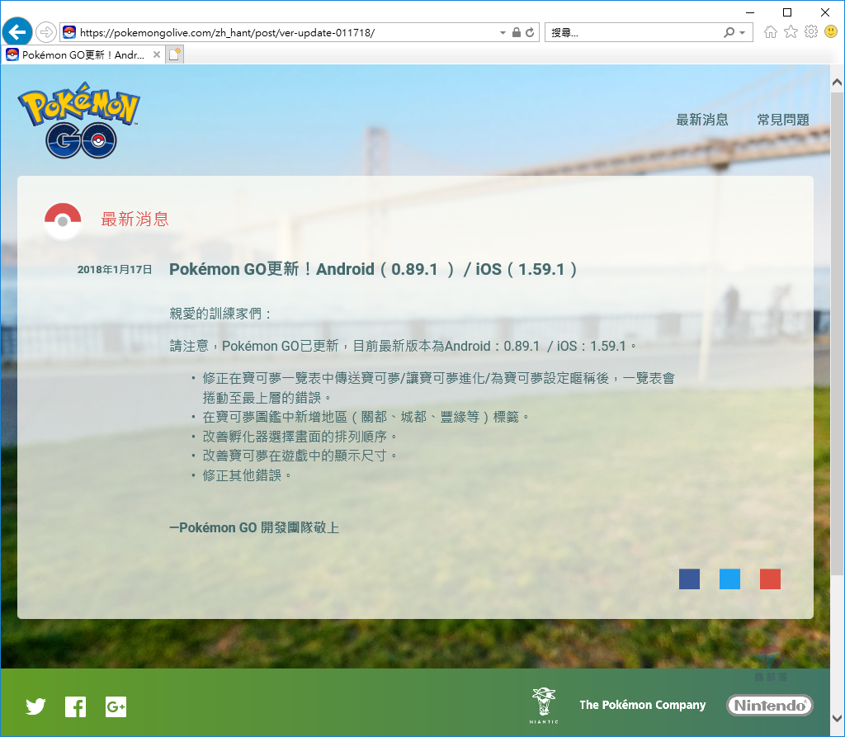Close the Pokémon GO tab
This screenshot has height=737, width=845.
156,54
